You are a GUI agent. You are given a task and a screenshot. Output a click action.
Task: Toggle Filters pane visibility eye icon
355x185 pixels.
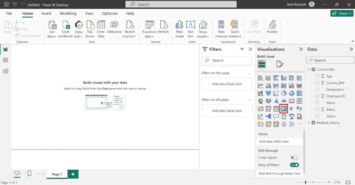coord(242,49)
